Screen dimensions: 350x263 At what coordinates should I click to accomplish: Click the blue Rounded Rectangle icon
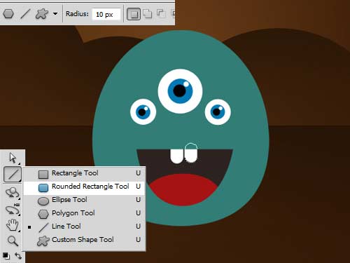(x=43, y=188)
